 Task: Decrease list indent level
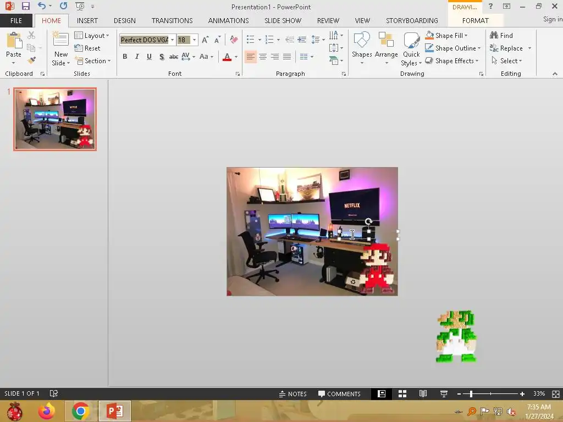[x=289, y=39]
